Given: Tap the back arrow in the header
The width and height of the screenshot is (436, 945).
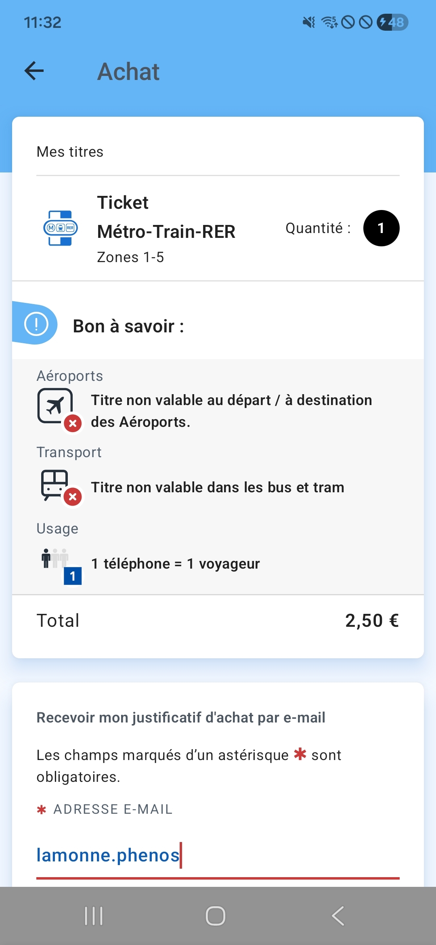Looking at the screenshot, I should 34,71.
